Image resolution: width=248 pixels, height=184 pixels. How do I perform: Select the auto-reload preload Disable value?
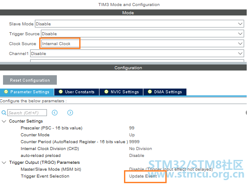136,156
